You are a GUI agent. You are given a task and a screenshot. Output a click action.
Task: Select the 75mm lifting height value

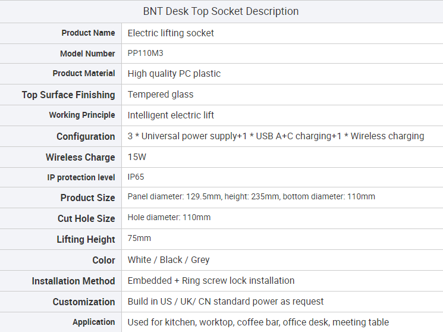click(139, 238)
